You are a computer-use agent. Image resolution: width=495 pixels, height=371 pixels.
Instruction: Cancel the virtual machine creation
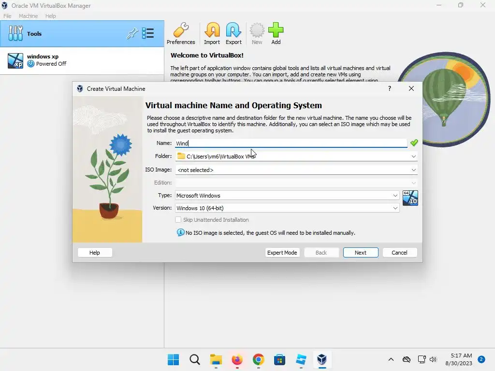tap(399, 253)
